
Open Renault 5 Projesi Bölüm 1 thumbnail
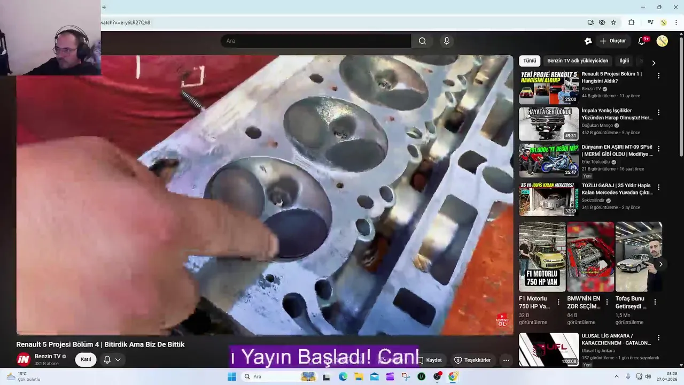click(x=549, y=88)
